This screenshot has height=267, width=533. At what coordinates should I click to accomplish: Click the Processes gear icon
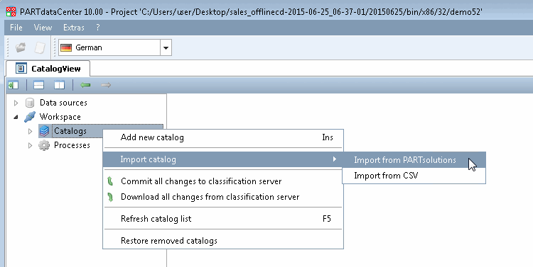pyautogui.click(x=44, y=145)
